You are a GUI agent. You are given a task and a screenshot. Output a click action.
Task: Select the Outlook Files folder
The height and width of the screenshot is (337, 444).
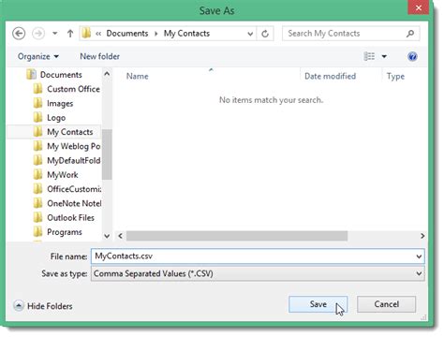point(70,218)
